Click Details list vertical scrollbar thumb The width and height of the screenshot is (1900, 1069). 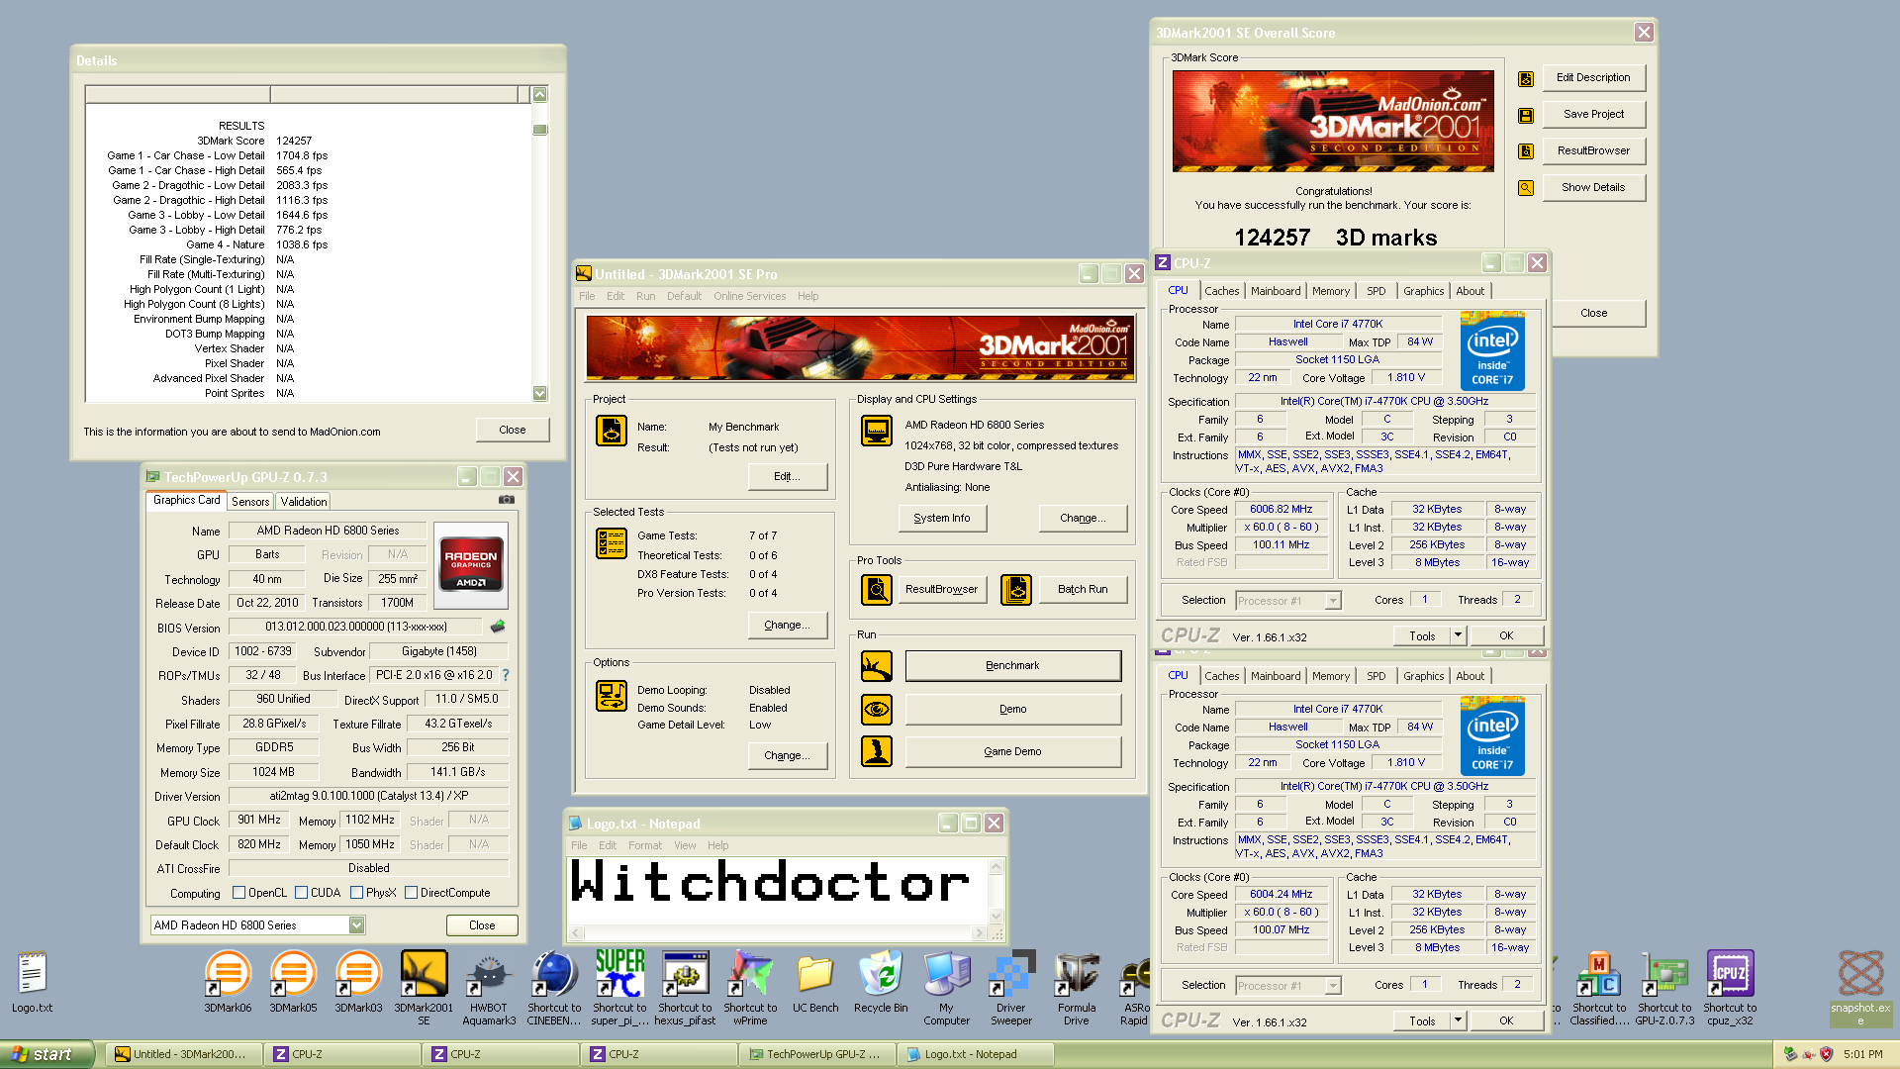coord(539,130)
